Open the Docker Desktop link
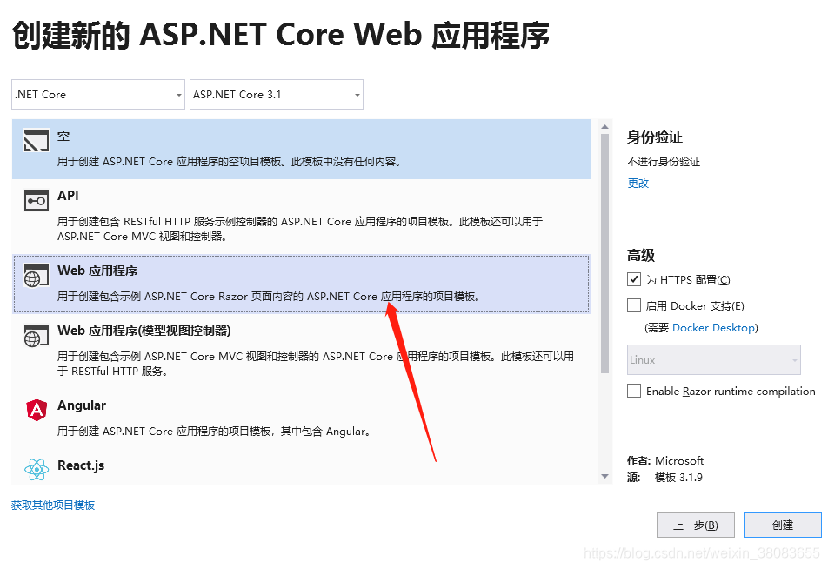The width and height of the screenshot is (828, 569). pos(713,327)
